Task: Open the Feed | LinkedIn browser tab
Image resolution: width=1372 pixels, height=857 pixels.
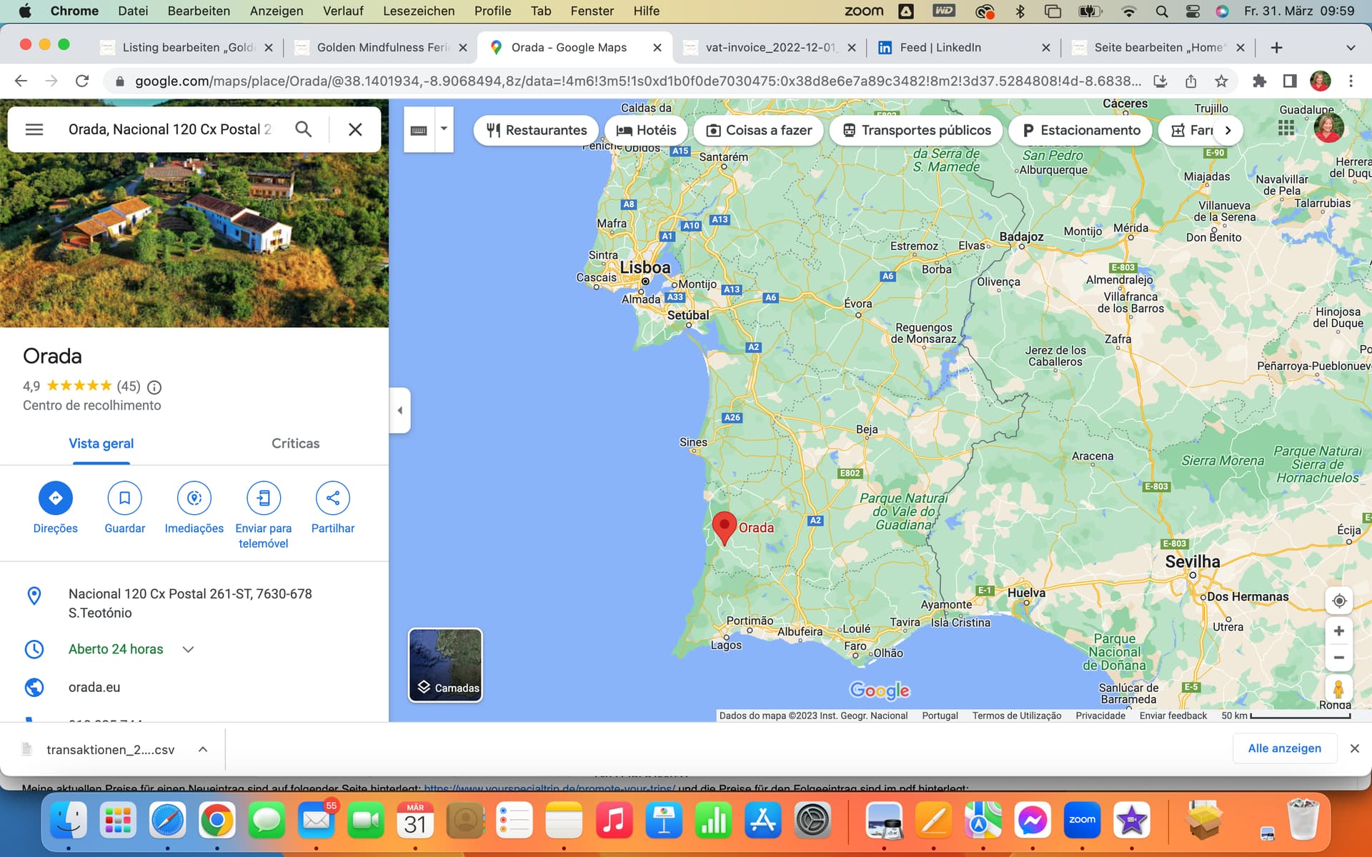Action: tap(963, 47)
